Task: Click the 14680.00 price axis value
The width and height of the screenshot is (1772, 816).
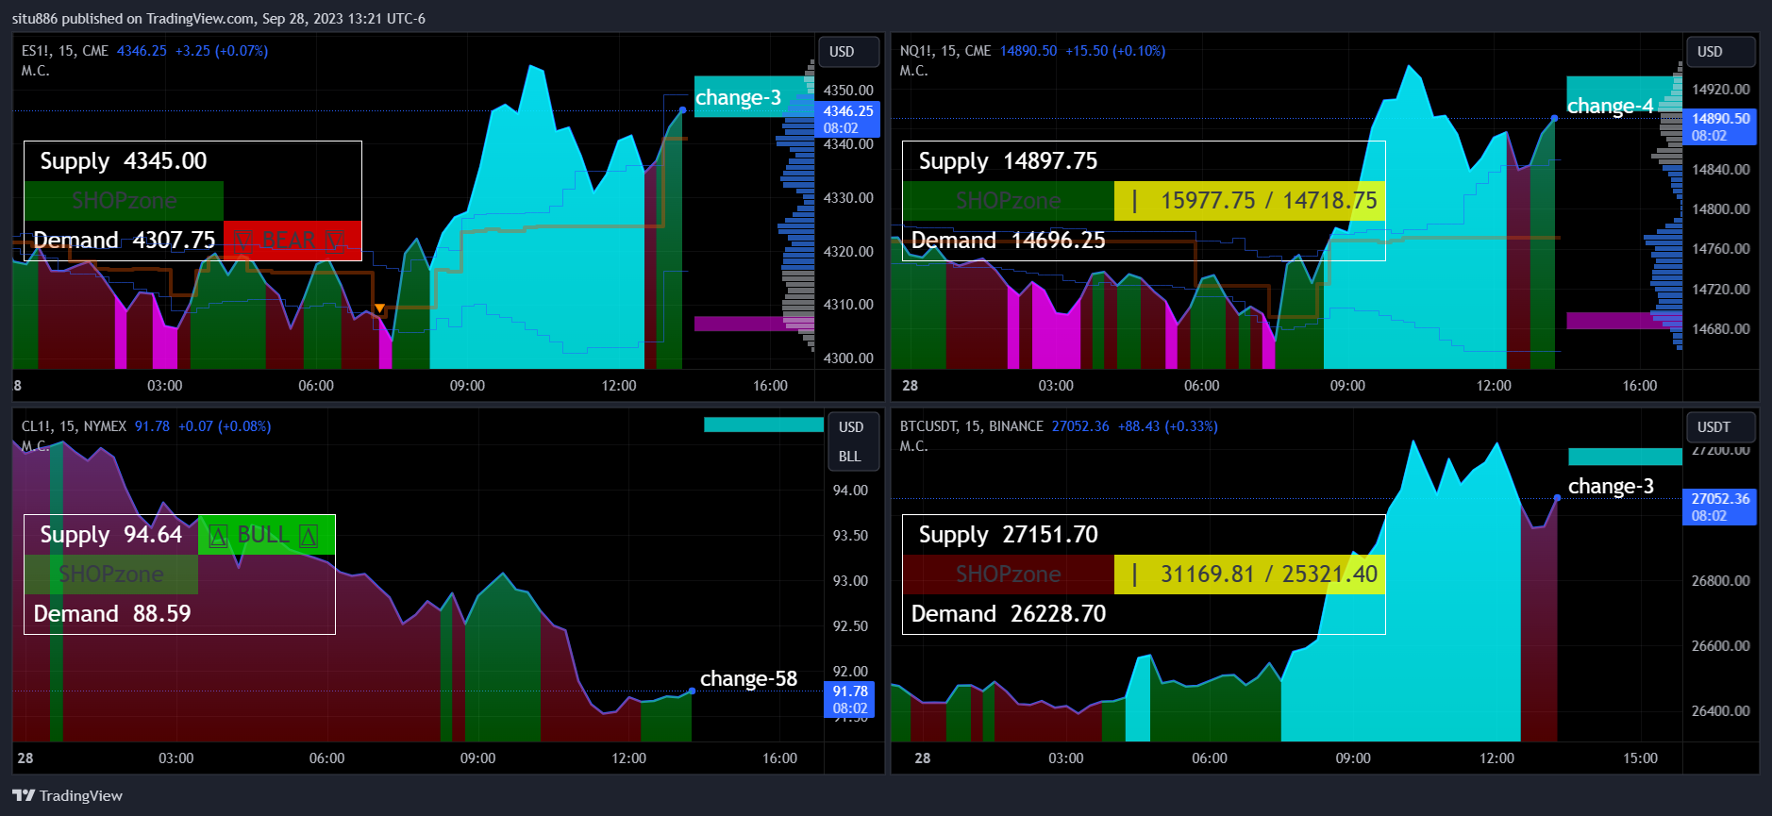Action: [x=1720, y=329]
